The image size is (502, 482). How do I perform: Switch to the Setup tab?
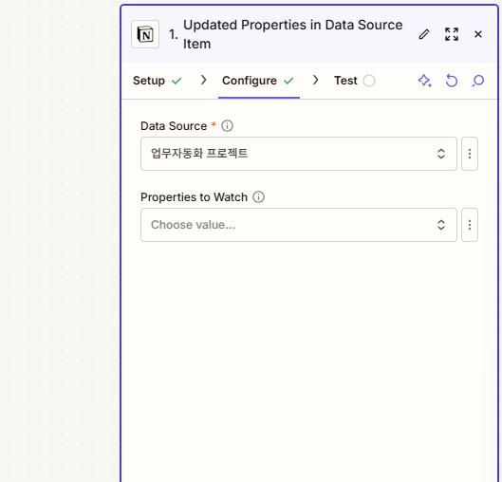click(x=158, y=81)
